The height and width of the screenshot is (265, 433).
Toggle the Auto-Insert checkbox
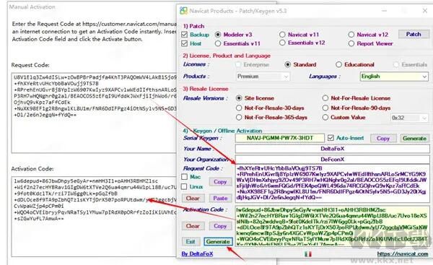point(331,138)
